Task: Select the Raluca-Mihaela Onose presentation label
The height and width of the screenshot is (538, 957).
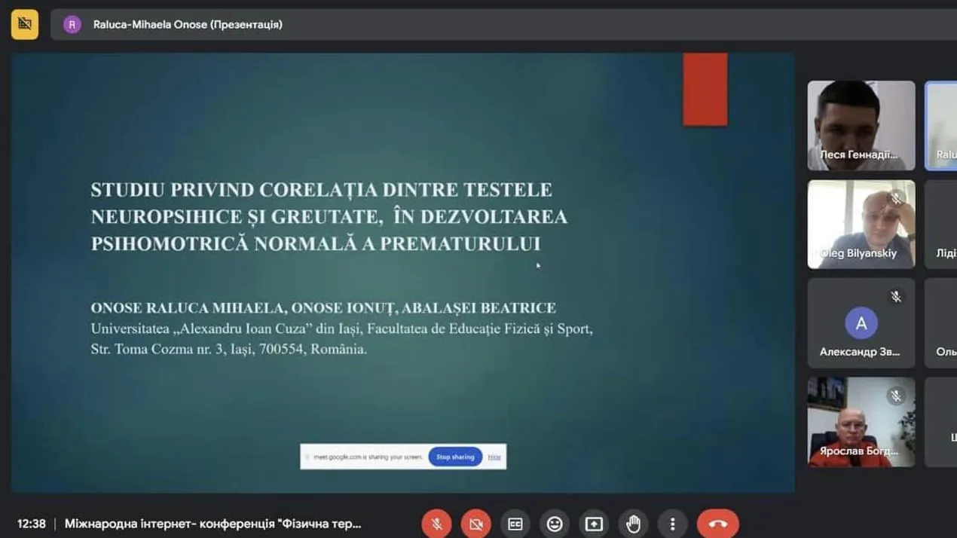Action: tap(188, 24)
